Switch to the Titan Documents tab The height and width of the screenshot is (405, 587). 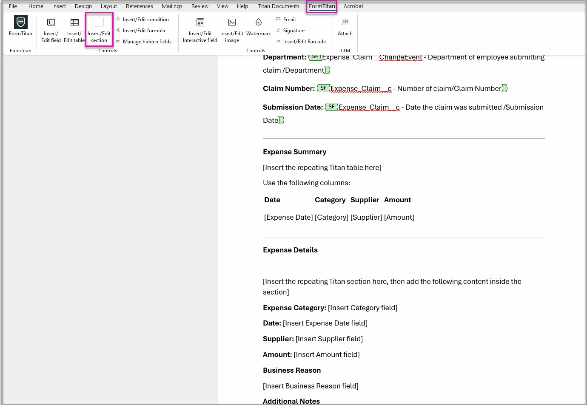point(279,6)
